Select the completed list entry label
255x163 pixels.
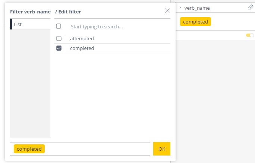[82, 48]
